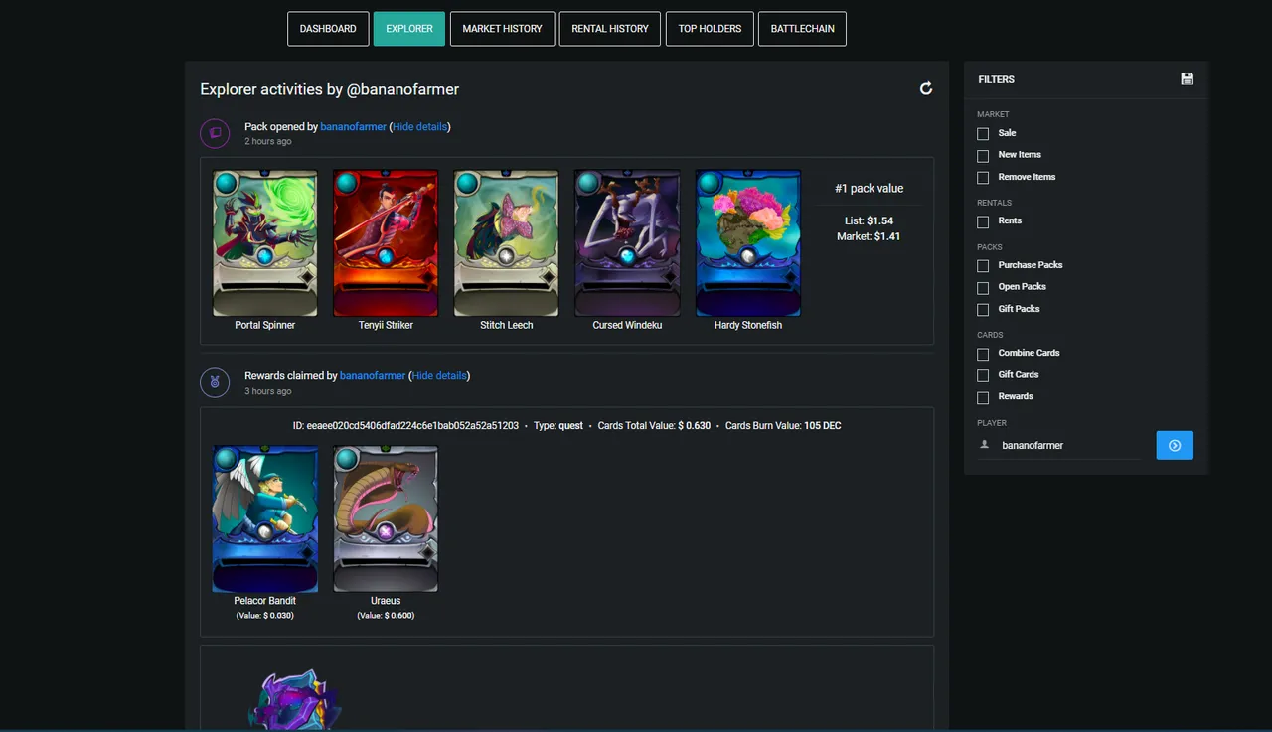Hide details of the rewards claimed entry
Viewport: 1272px width, 732px height.
tap(439, 376)
